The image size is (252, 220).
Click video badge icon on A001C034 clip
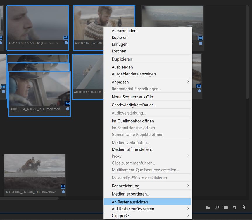(67, 103)
